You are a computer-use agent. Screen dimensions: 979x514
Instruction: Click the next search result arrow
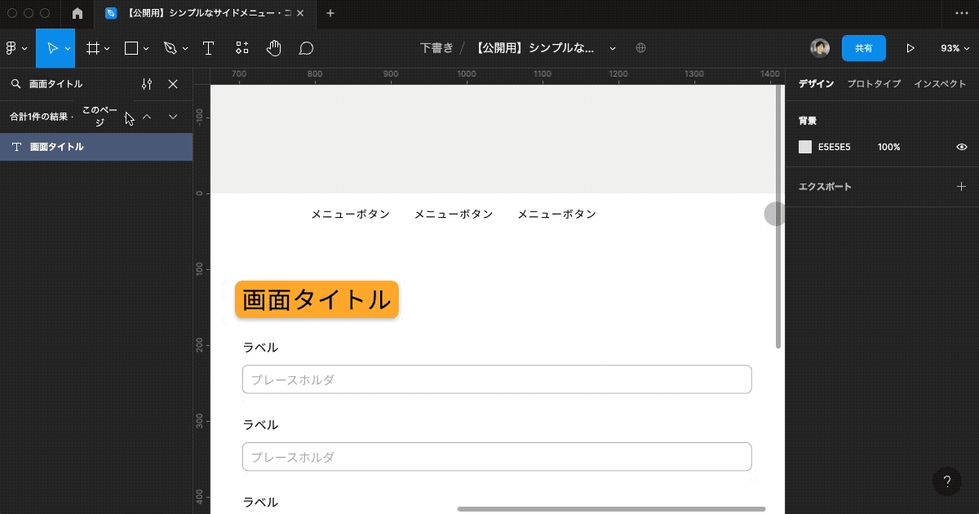point(172,117)
